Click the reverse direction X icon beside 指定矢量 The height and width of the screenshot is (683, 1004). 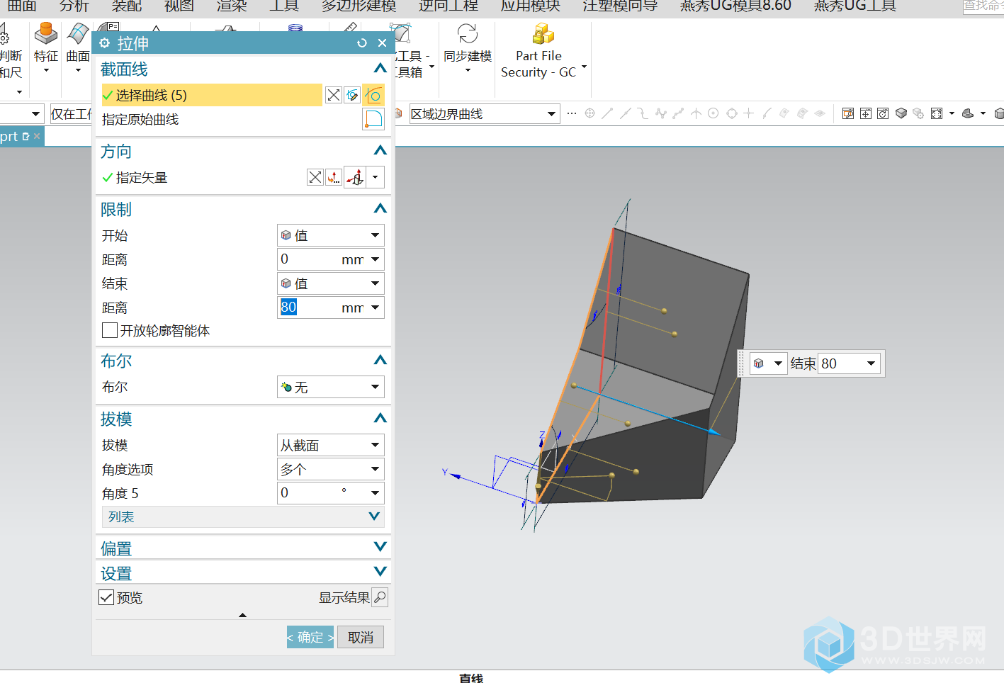click(x=315, y=177)
